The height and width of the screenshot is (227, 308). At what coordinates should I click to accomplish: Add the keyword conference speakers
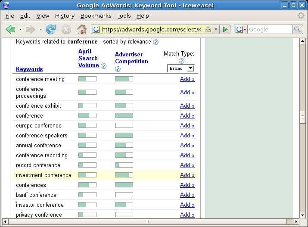pos(187,135)
